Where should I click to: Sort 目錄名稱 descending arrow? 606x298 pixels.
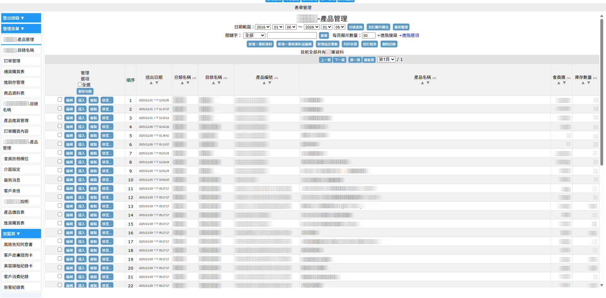tap(219, 83)
